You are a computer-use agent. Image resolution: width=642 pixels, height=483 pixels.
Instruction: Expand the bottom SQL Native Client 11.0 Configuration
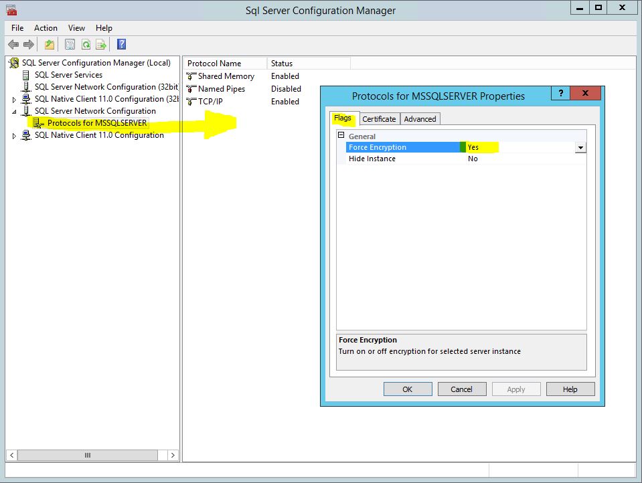tap(14, 136)
